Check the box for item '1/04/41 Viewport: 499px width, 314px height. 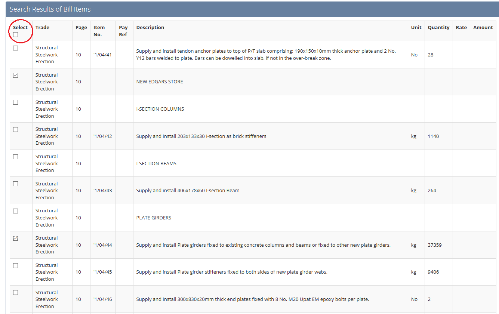pos(15,48)
